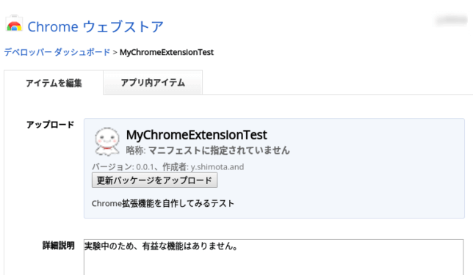Switch to the アイテムを編集 tab

(54, 83)
